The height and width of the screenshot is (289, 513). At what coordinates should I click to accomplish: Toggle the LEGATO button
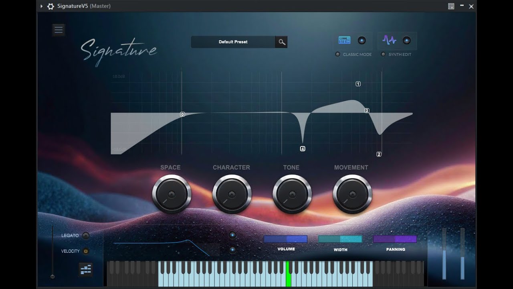(86, 236)
